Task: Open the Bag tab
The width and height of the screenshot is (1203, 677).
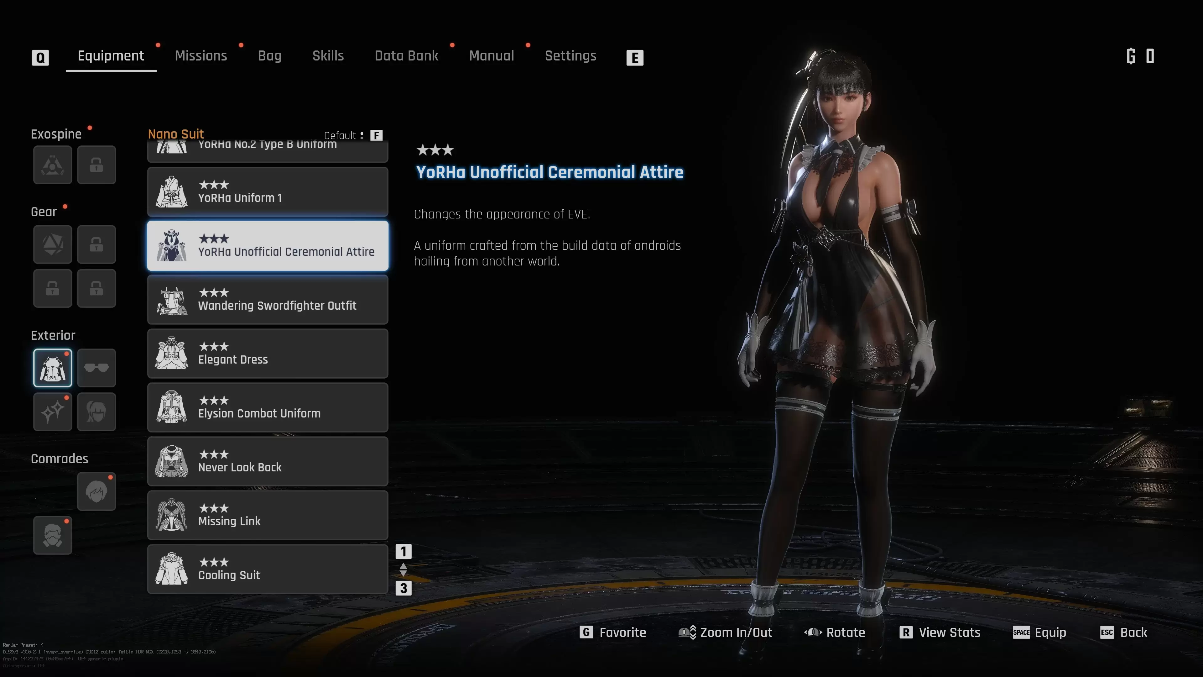Action: [x=269, y=56]
